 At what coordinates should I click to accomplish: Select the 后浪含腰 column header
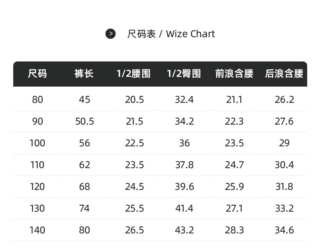click(x=284, y=74)
